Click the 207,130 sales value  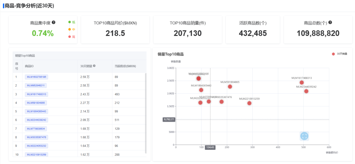[x=188, y=33]
